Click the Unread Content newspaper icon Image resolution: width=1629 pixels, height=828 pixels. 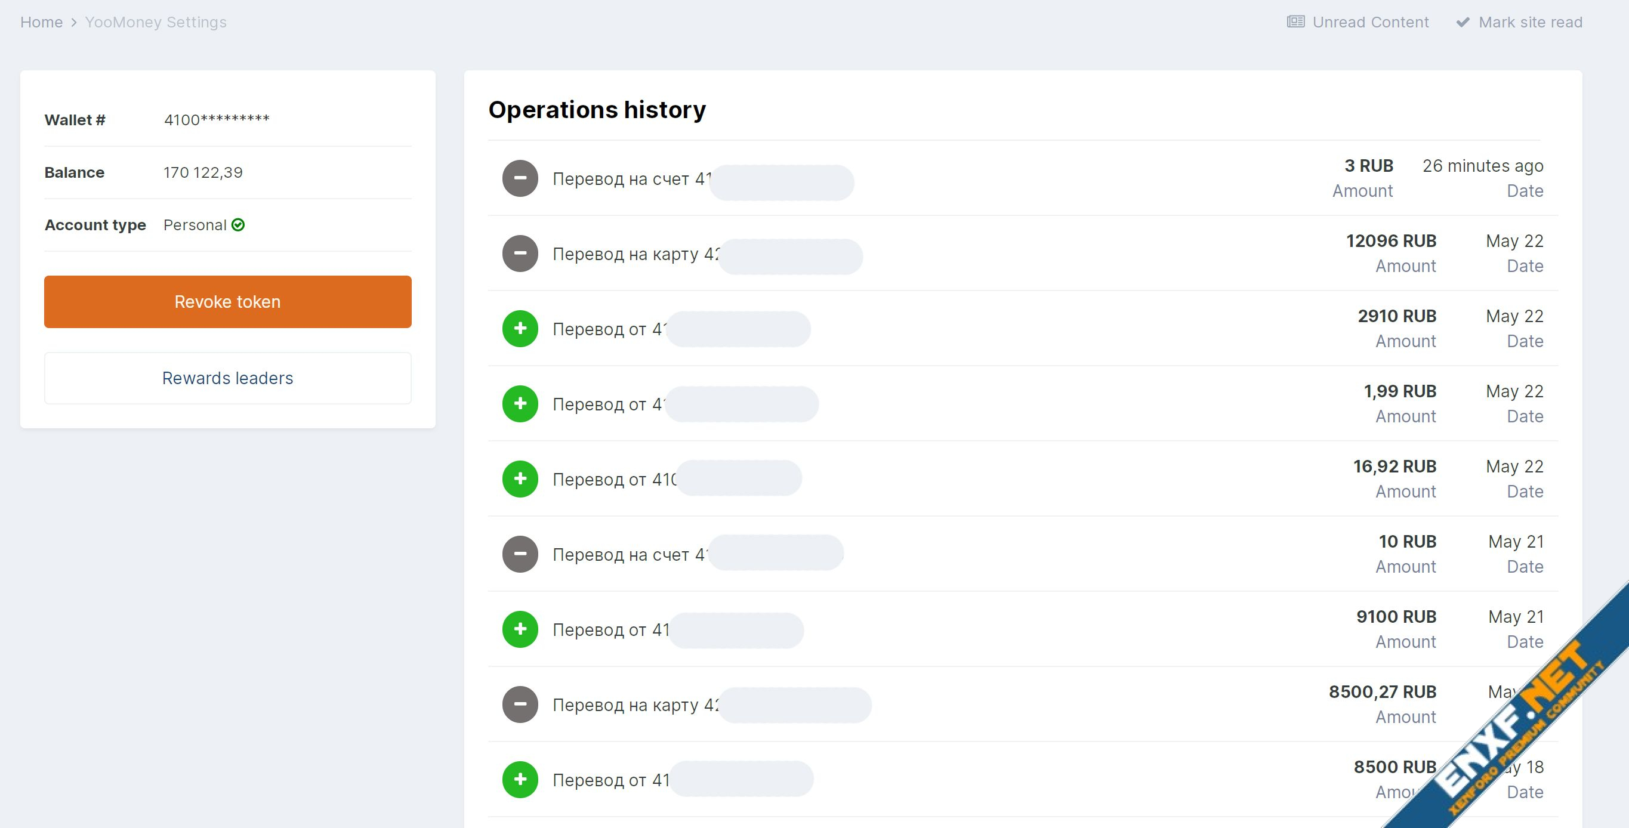(x=1295, y=22)
